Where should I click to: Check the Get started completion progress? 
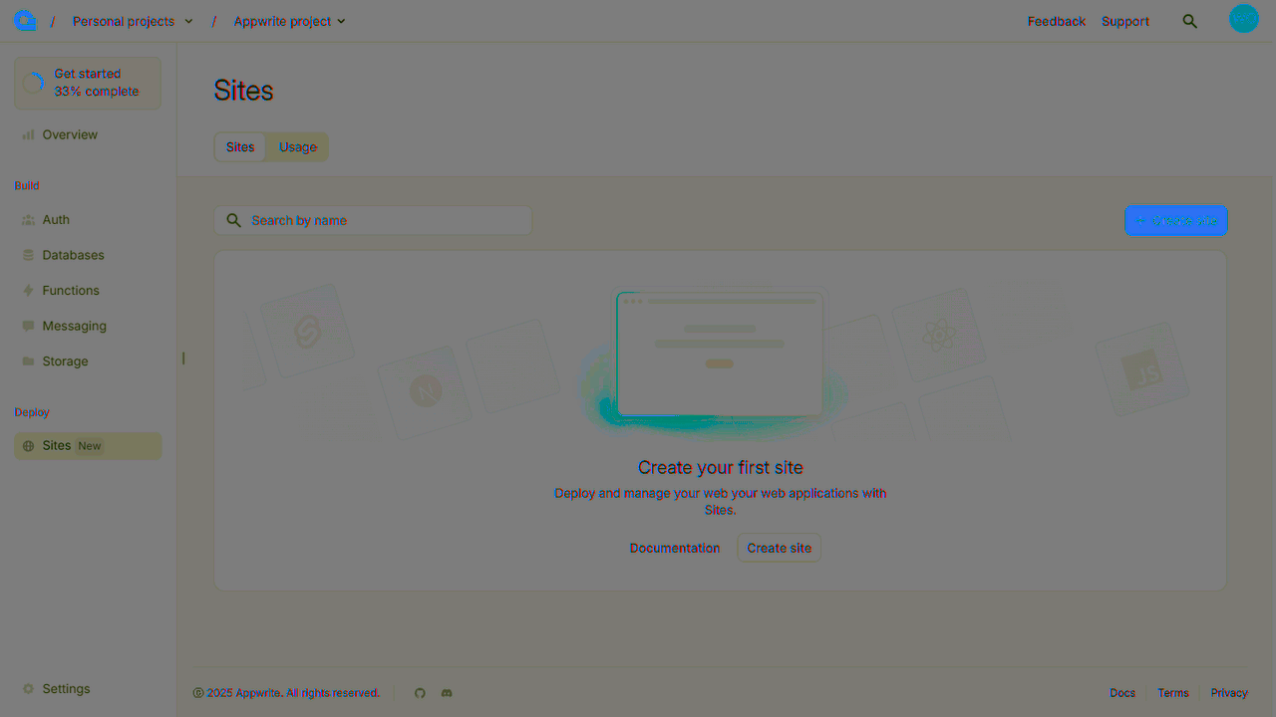click(x=87, y=82)
